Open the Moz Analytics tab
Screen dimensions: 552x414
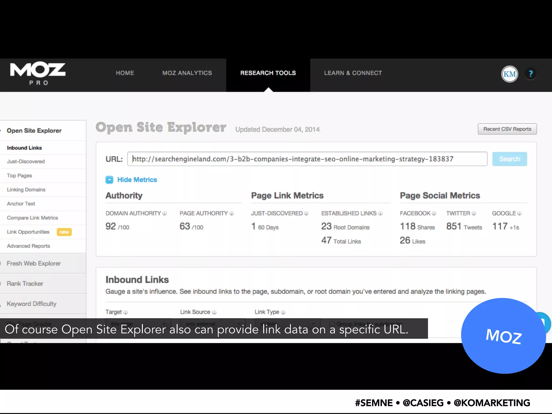187,73
